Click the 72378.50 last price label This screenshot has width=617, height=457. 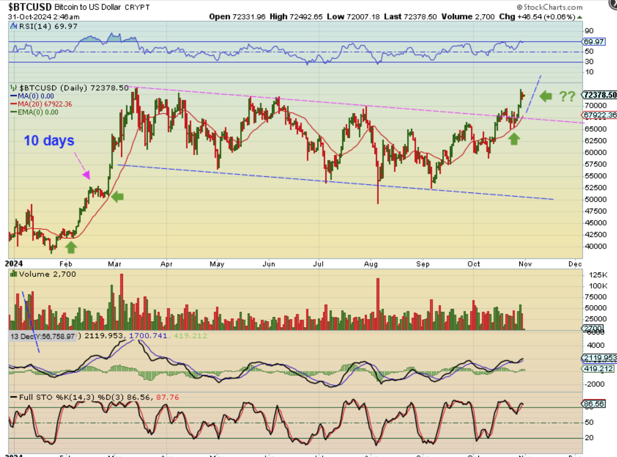coord(600,95)
